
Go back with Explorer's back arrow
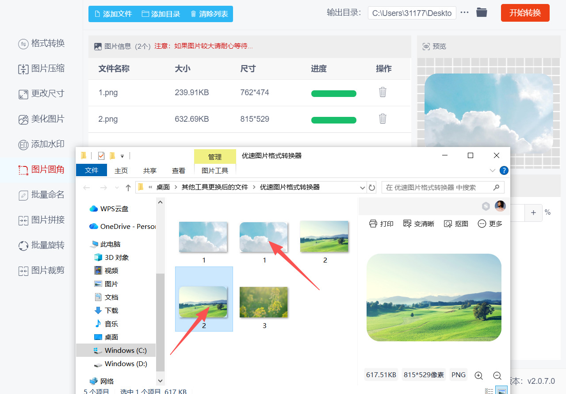tap(87, 188)
